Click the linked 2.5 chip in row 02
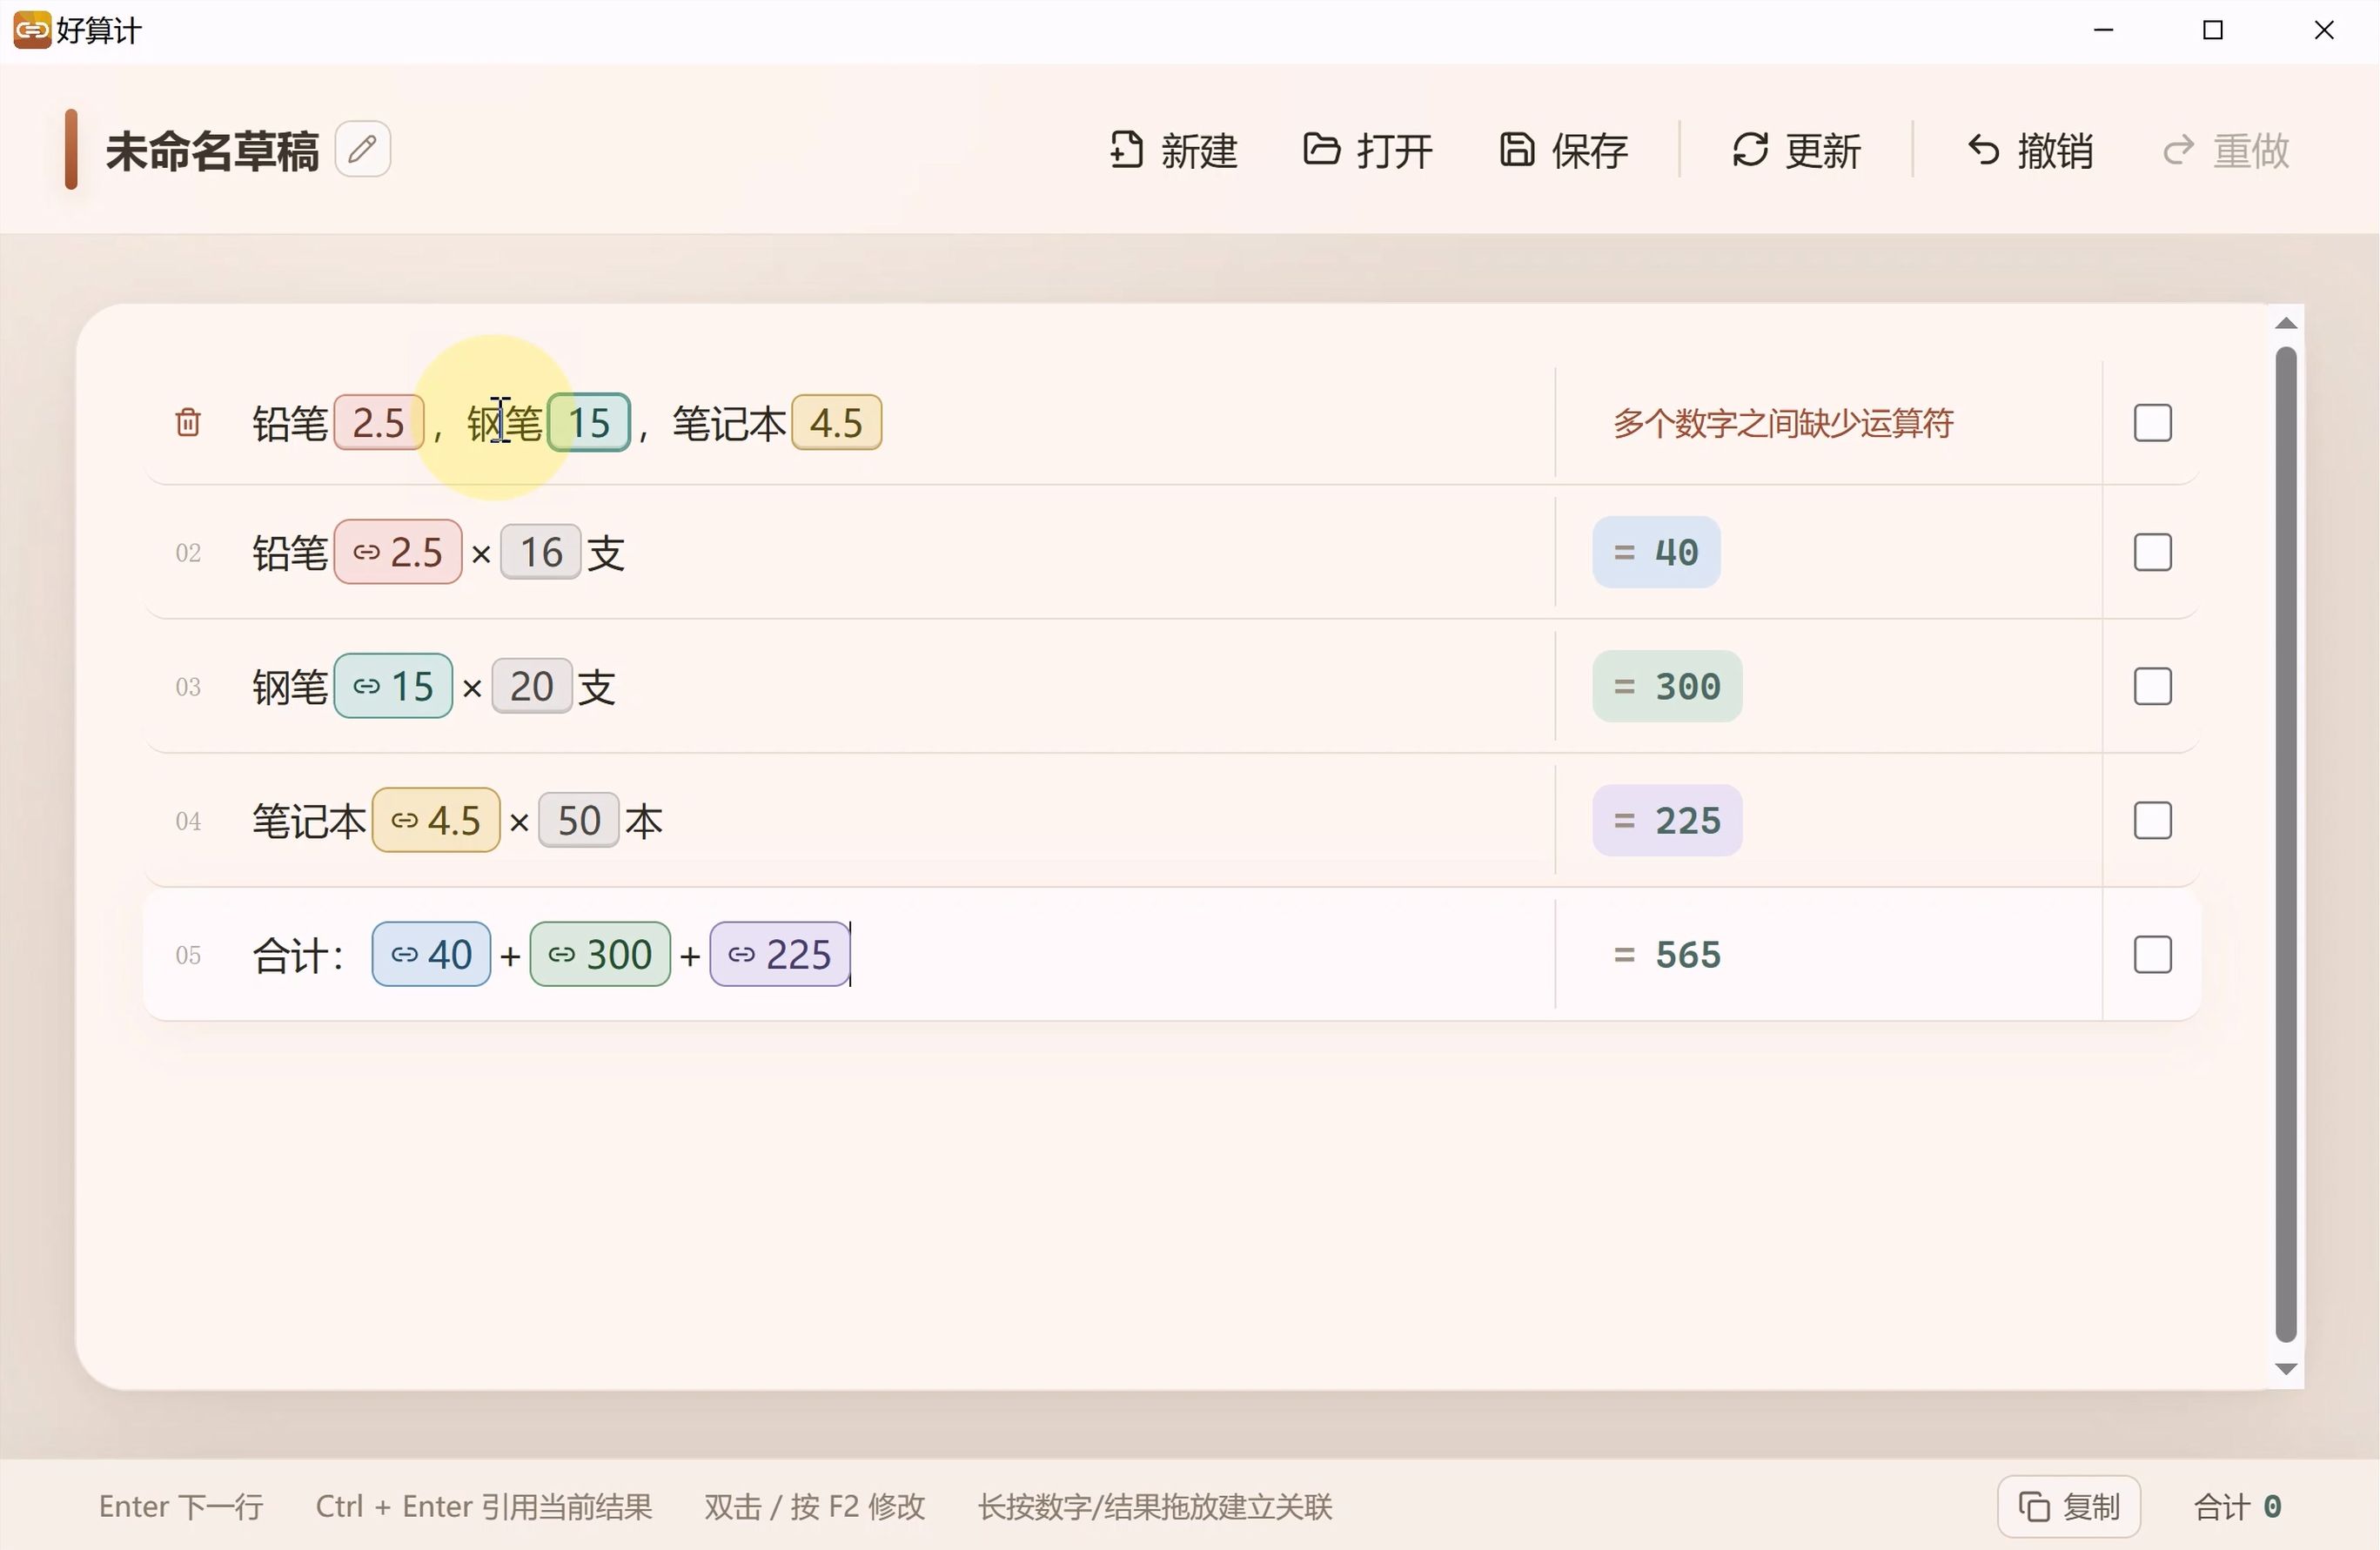The image size is (2380, 1550). (398, 552)
